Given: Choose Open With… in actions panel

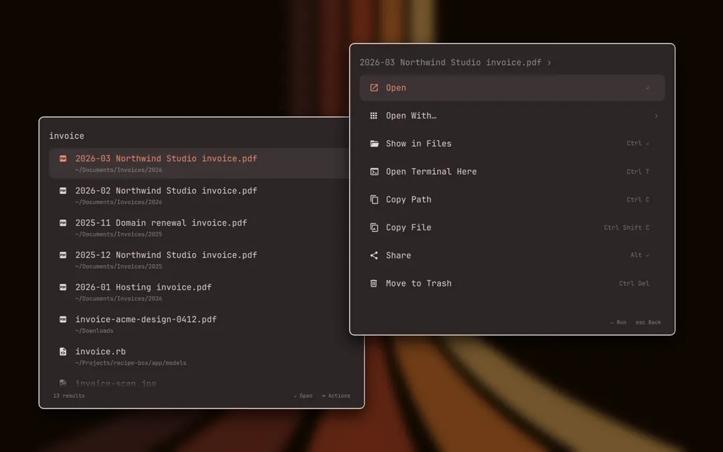Looking at the screenshot, I should click(512, 116).
